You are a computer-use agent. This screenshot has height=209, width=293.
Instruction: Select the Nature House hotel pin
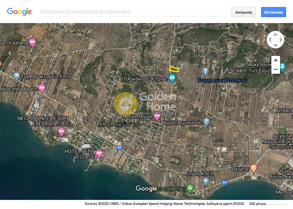pyautogui.click(x=158, y=115)
